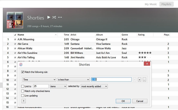Enable Match only checked items
Screen dimensions: 178x110
(x=23, y=91)
